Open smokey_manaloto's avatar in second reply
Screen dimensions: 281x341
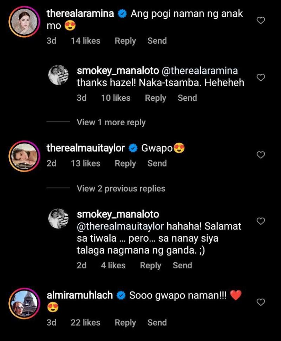(58, 219)
